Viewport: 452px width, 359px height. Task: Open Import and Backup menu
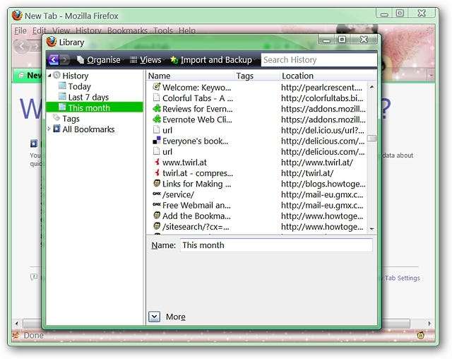click(x=212, y=59)
